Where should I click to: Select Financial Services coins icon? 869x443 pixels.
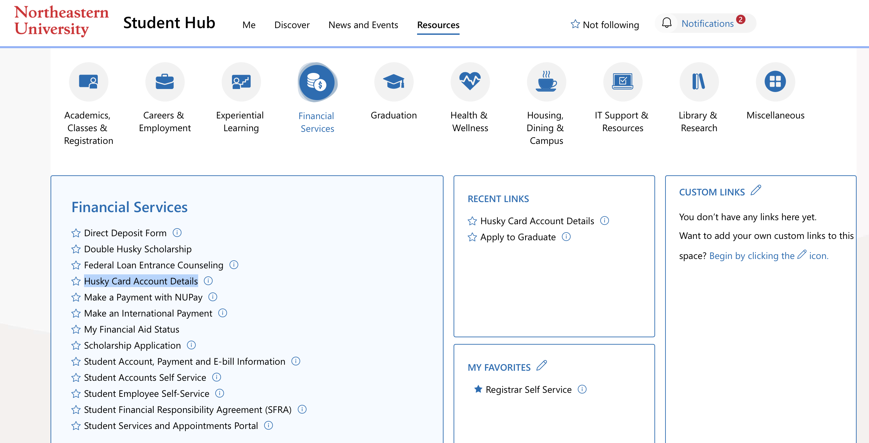click(317, 82)
